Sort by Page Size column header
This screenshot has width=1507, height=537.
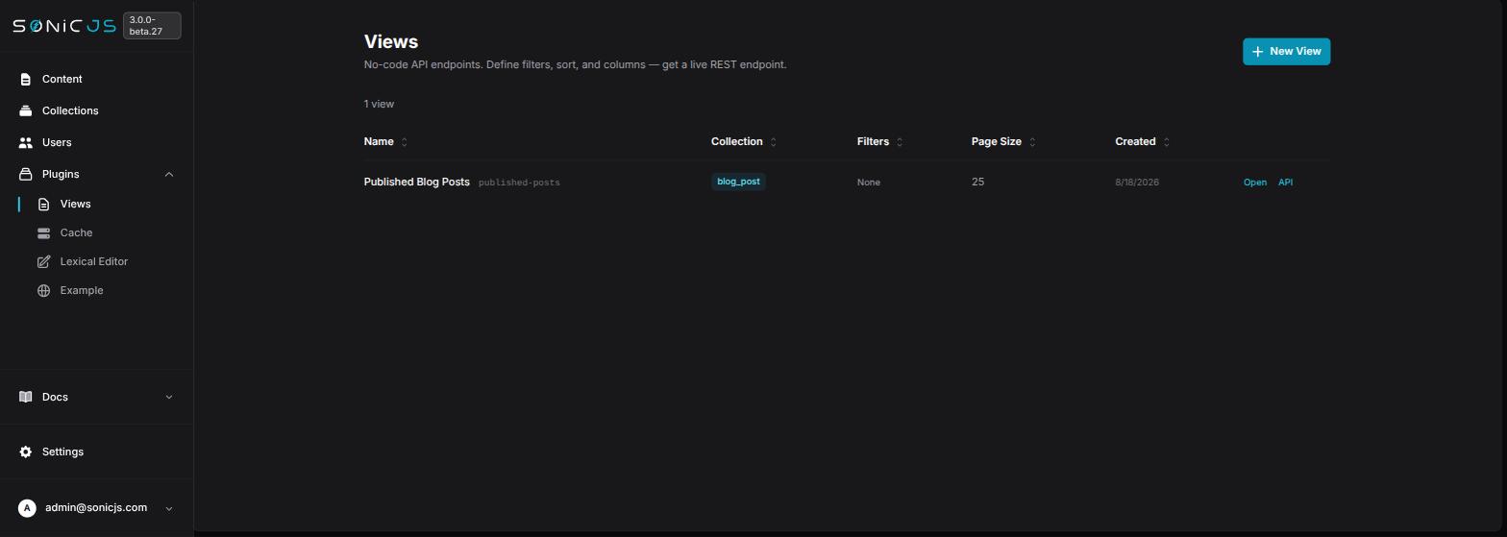(1003, 141)
